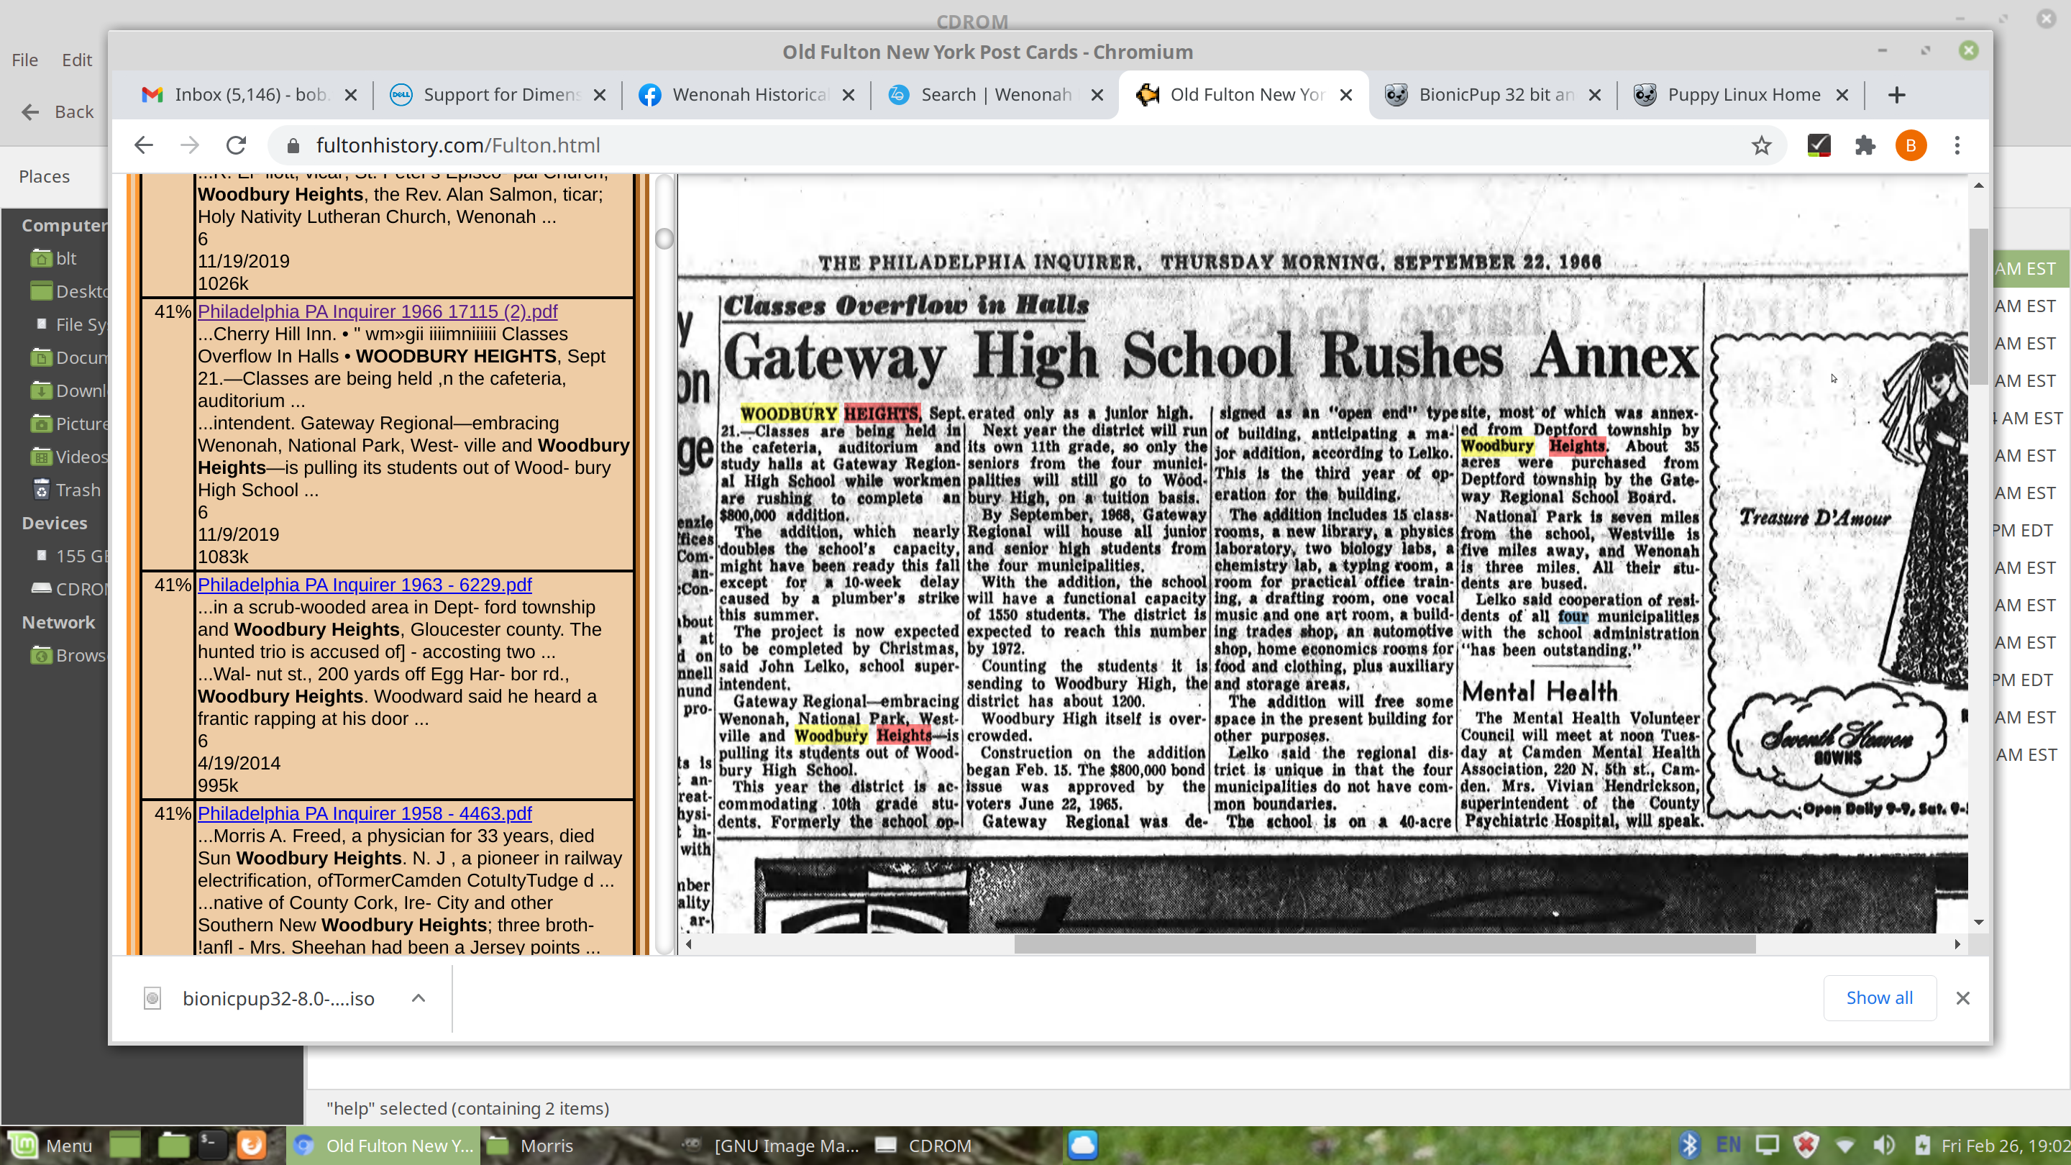
Task: Open Trash in file manager sidebar
Action: point(68,490)
